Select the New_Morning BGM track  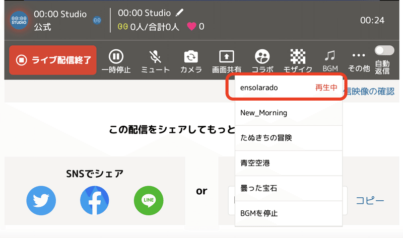coord(288,113)
